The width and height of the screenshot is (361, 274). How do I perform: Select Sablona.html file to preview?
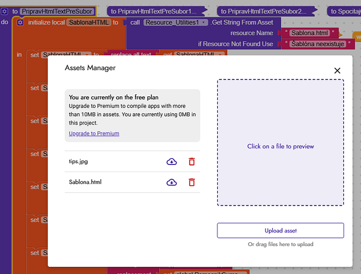85,182
